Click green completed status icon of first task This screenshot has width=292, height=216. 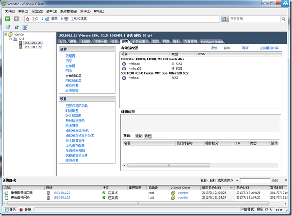pos(104,193)
